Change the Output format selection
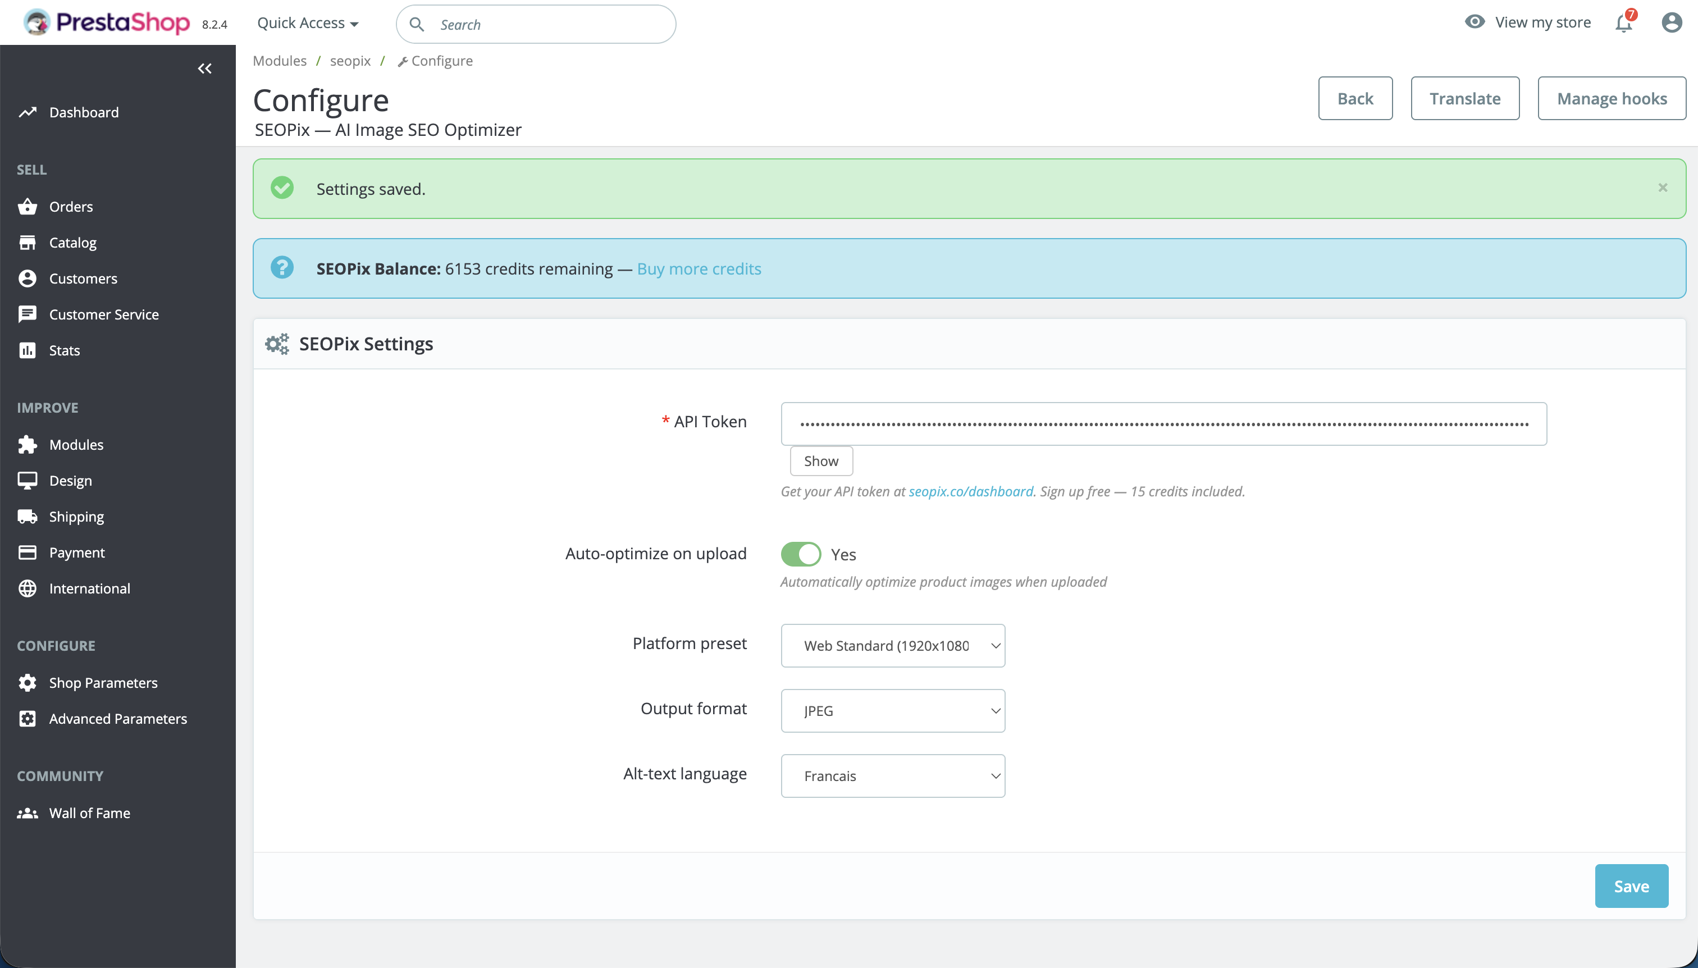Viewport: 1698px width, 968px height. (893, 710)
